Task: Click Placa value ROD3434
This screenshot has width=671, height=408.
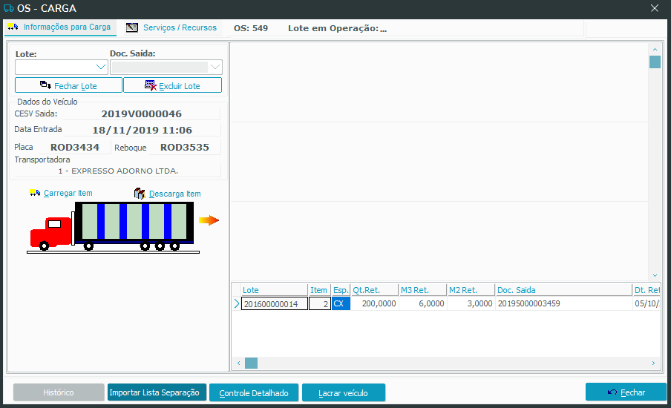Action: coord(75,147)
